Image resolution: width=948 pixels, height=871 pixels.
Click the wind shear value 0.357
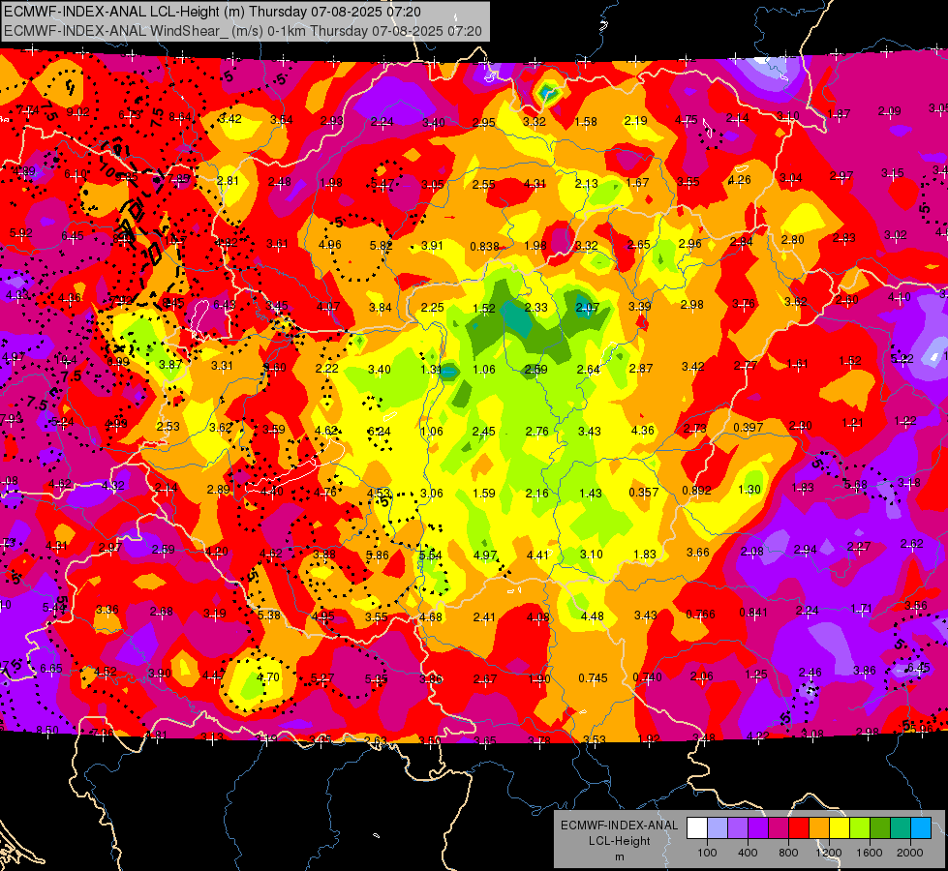[643, 492]
